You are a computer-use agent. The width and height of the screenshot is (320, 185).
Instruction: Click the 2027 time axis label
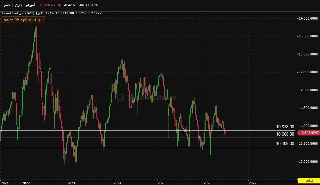pos(252,183)
